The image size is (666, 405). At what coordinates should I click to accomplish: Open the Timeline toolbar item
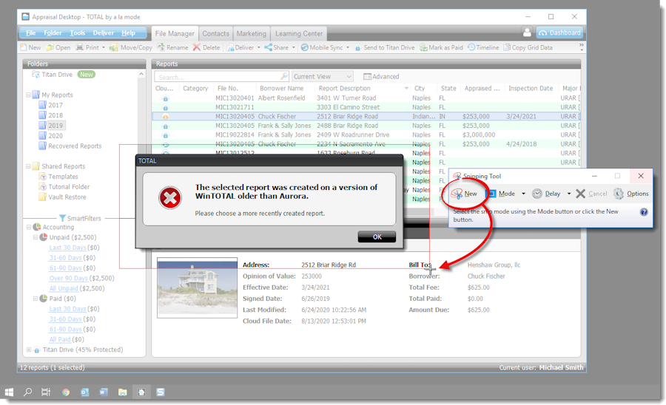pos(483,47)
